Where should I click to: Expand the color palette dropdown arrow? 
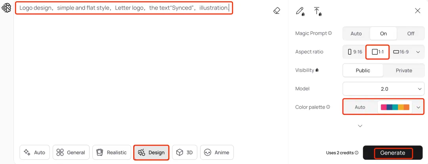418,107
